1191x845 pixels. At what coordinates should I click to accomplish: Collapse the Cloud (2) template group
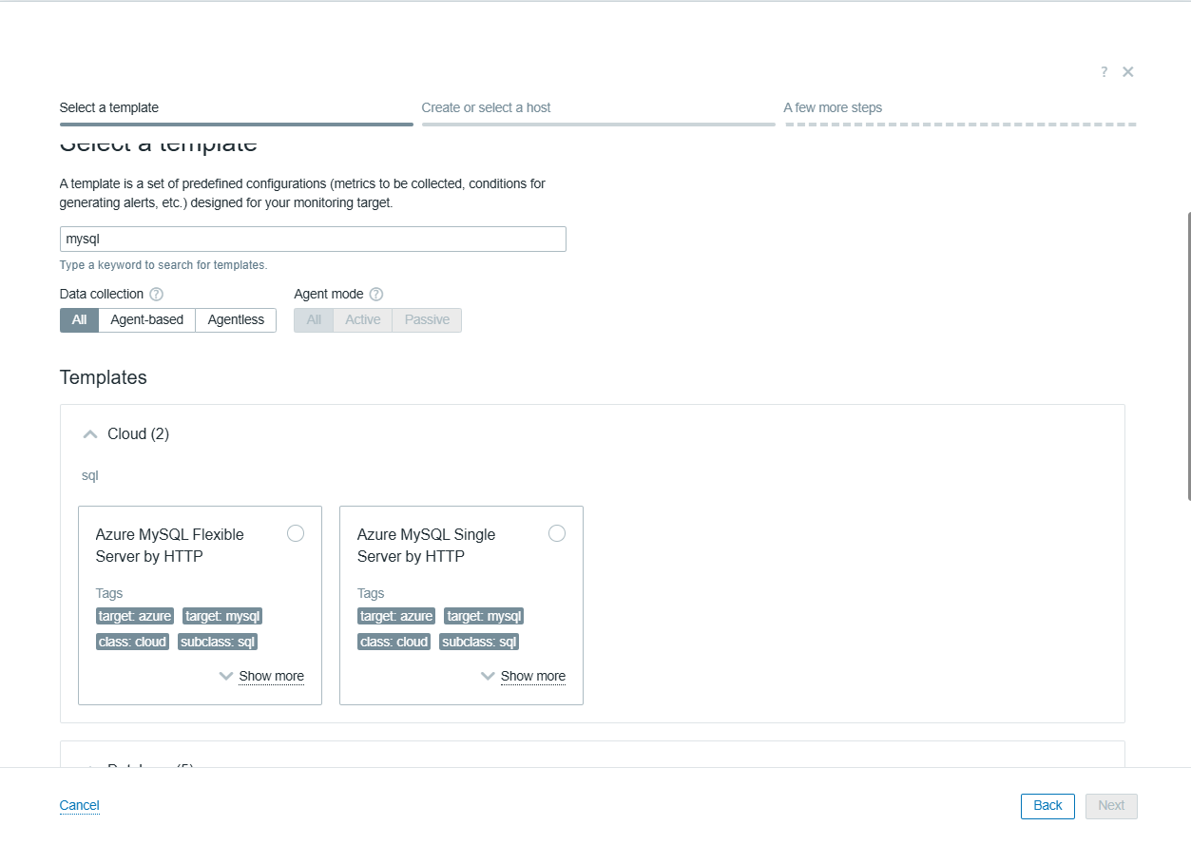[x=90, y=434]
